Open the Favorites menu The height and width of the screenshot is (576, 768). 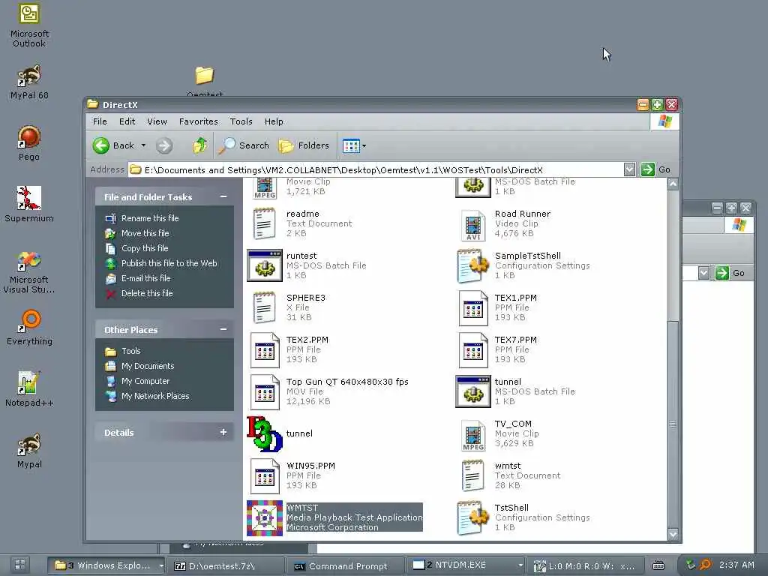pyautogui.click(x=198, y=121)
